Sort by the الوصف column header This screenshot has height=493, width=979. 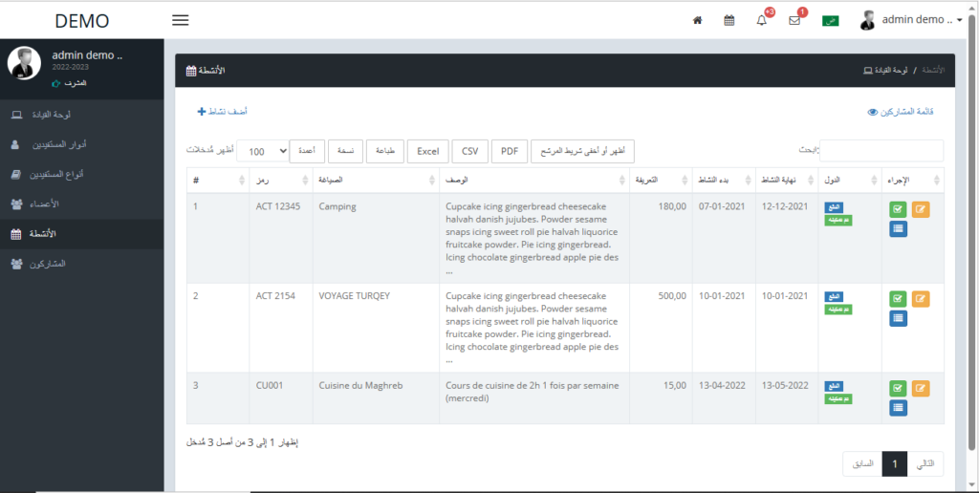[x=533, y=180]
